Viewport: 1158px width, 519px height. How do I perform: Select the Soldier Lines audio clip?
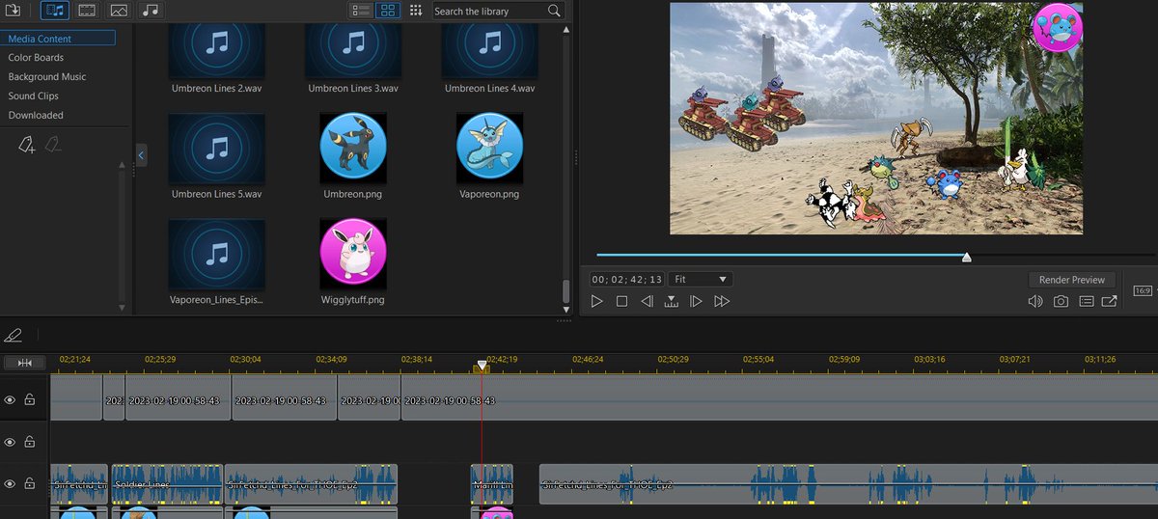[x=168, y=483]
